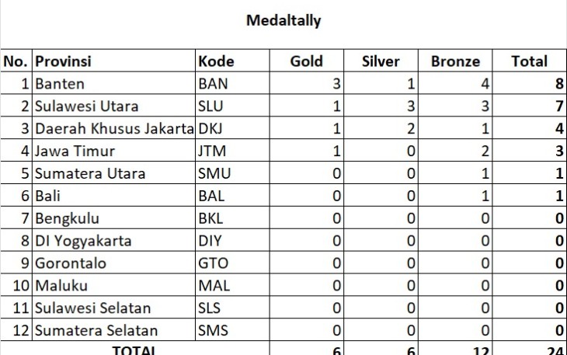Select the Bronze column header
The image size is (567, 355).
pyautogui.click(x=454, y=61)
